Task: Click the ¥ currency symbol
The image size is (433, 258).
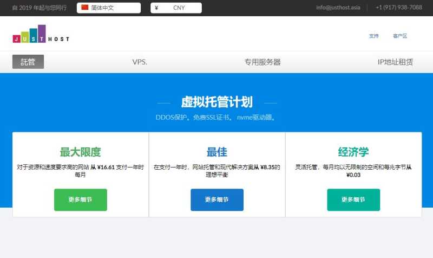Action: (156, 8)
